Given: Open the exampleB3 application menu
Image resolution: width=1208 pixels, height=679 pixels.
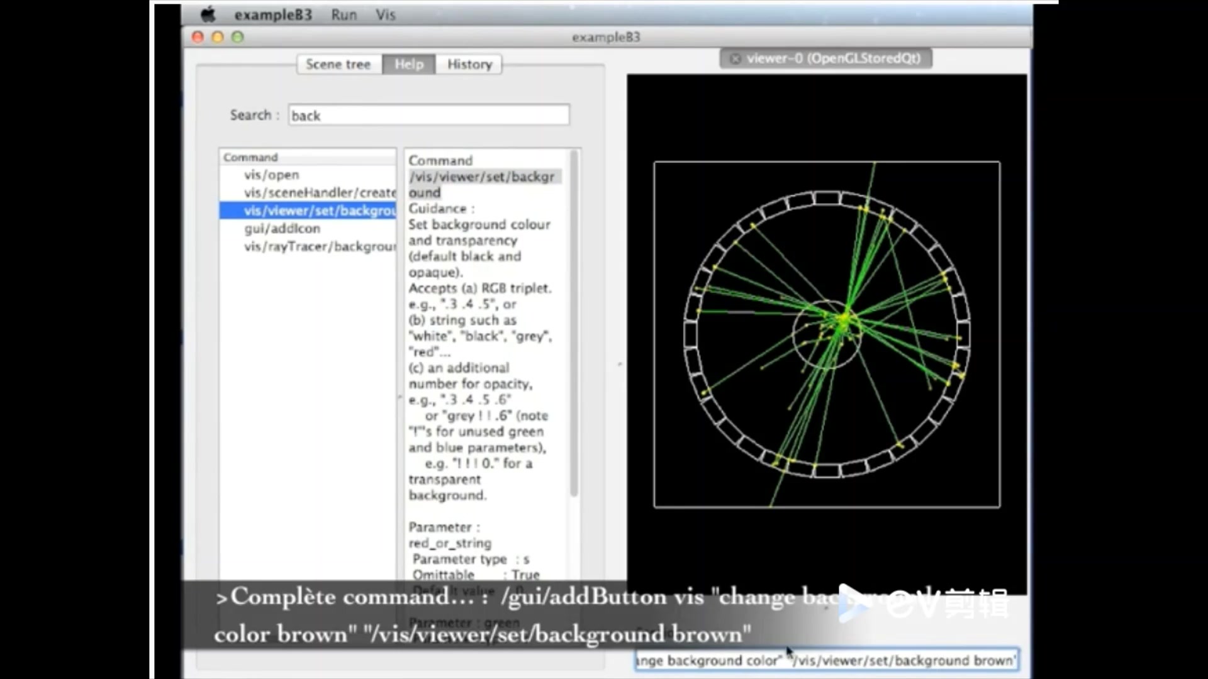Looking at the screenshot, I should [273, 14].
